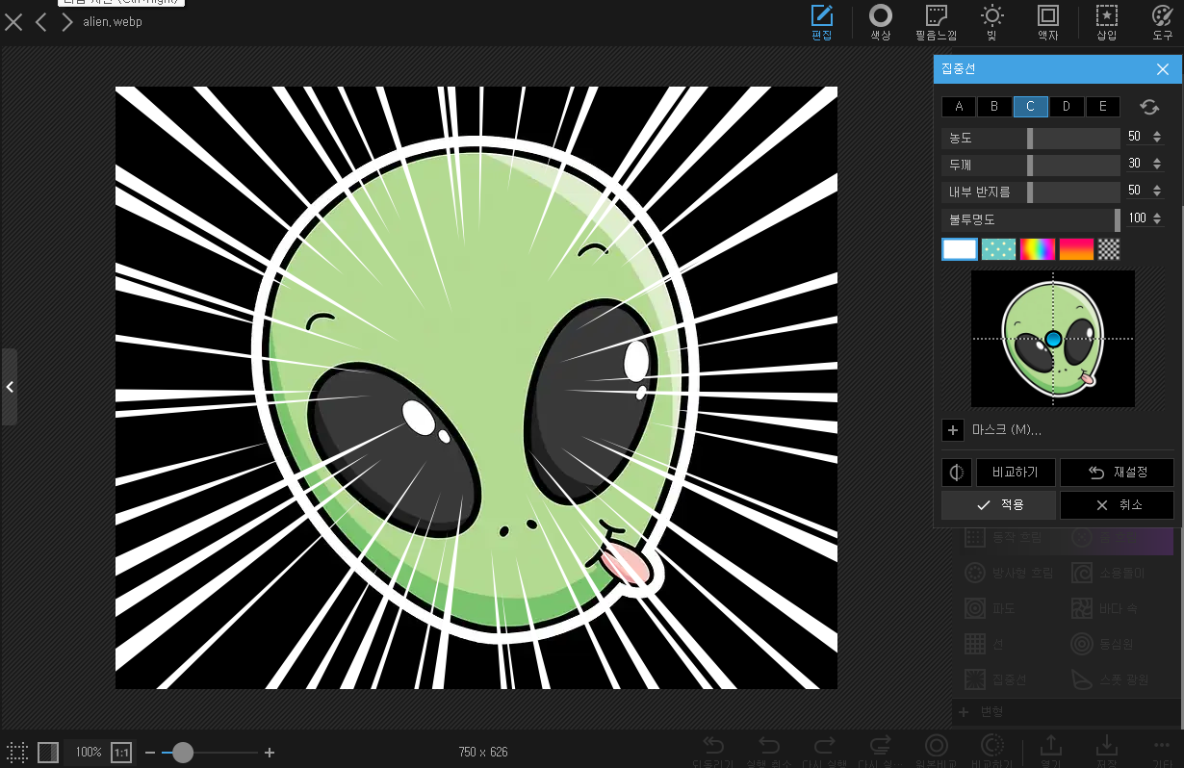
Task: Expand the left side panel arrow
Action: (x=10, y=387)
